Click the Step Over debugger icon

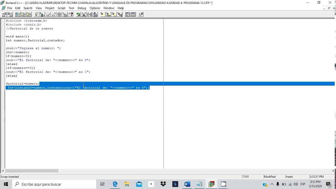click(48, 14)
